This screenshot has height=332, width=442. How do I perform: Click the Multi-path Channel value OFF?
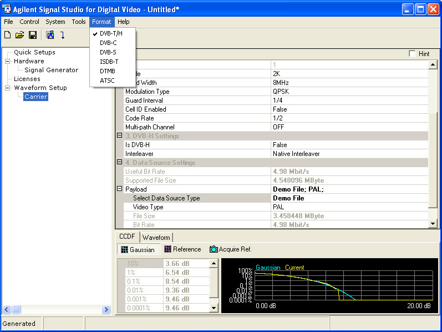point(349,127)
